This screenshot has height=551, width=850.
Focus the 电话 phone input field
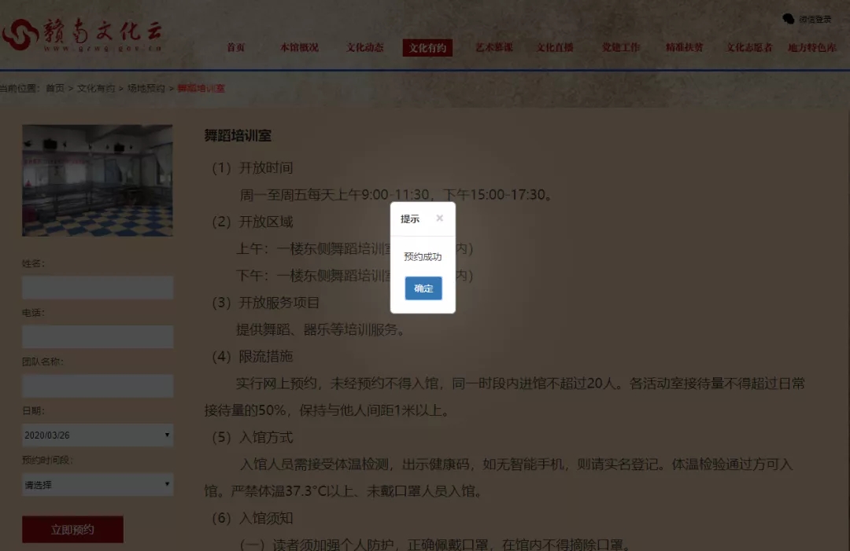(97, 336)
